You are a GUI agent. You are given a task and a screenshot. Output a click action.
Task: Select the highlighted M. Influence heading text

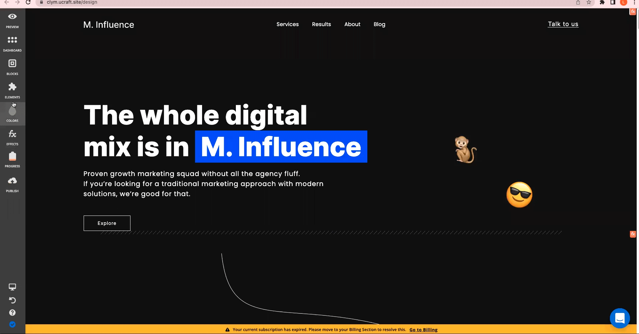point(281,147)
